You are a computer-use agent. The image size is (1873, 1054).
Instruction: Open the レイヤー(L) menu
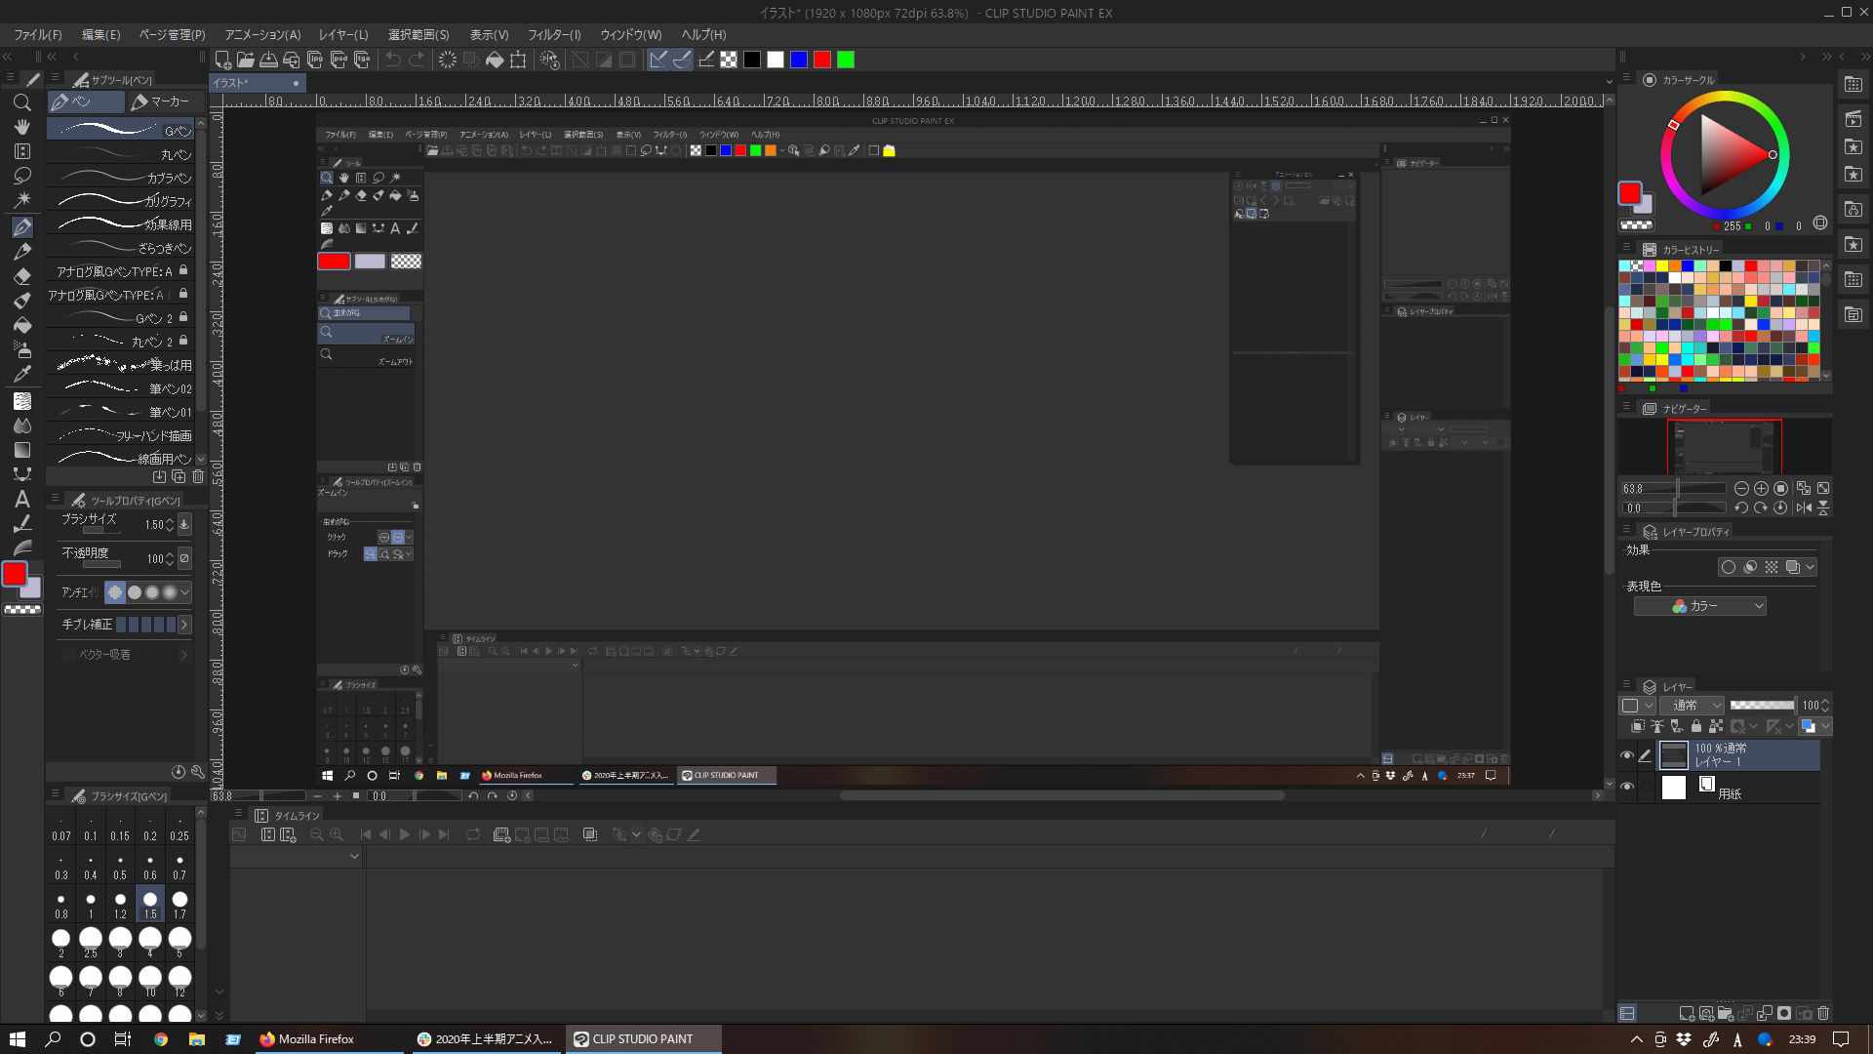click(x=344, y=35)
